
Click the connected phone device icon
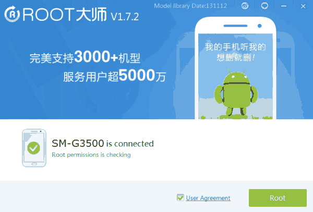tap(34, 148)
